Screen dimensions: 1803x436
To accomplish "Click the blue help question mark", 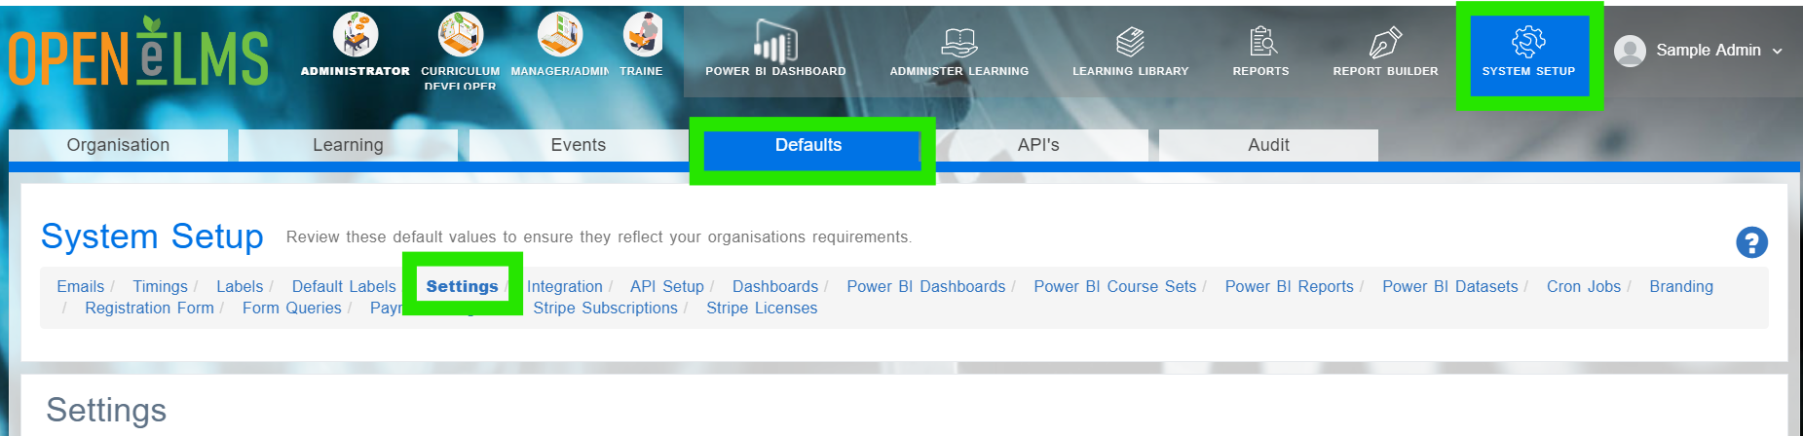I will pos(1751,242).
